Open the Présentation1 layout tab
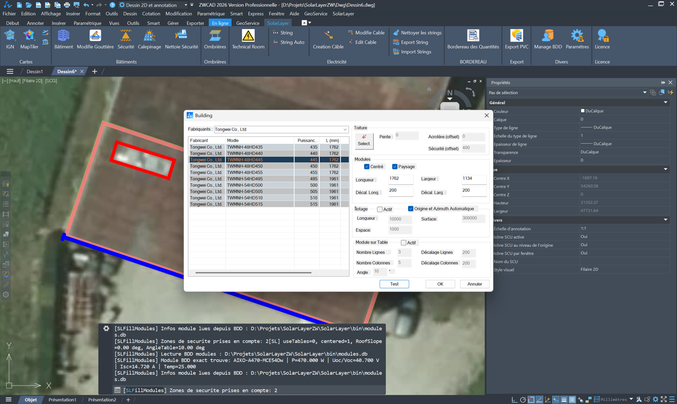677x404 pixels. [x=62, y=400]
